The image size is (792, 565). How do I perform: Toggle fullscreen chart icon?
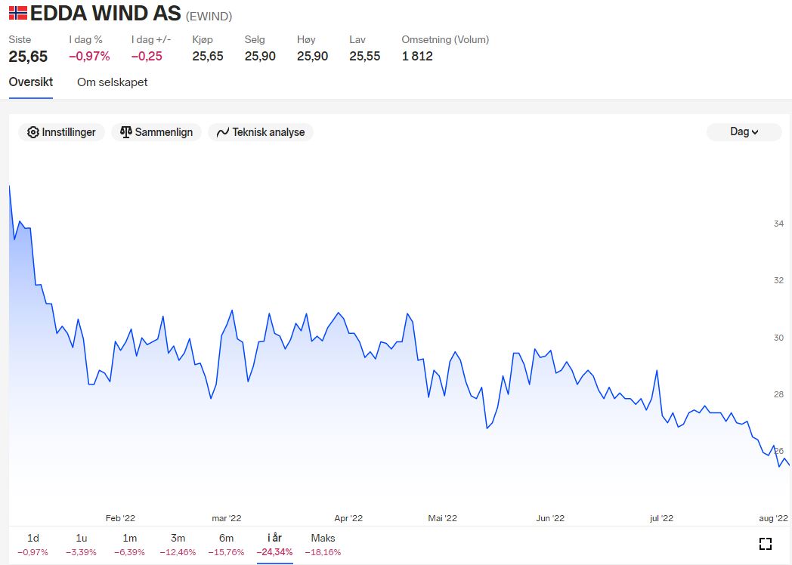coord(766,544)
